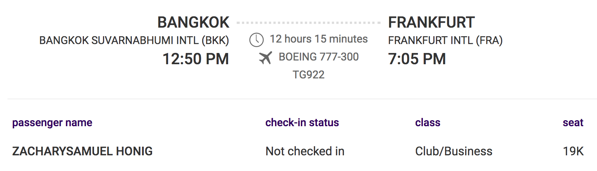Click the seat column header

click(x=573, y=122)
